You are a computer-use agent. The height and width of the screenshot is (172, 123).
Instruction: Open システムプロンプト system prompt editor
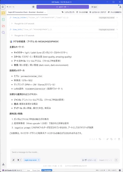(x=68, y=12)
